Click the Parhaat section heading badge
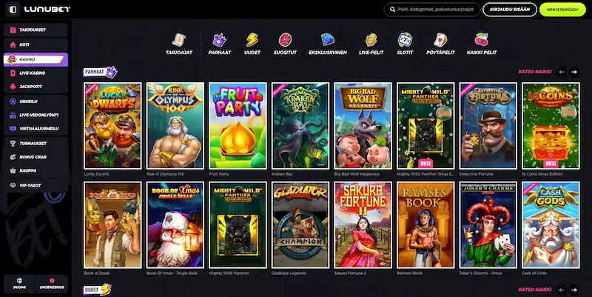 [100, 72]
